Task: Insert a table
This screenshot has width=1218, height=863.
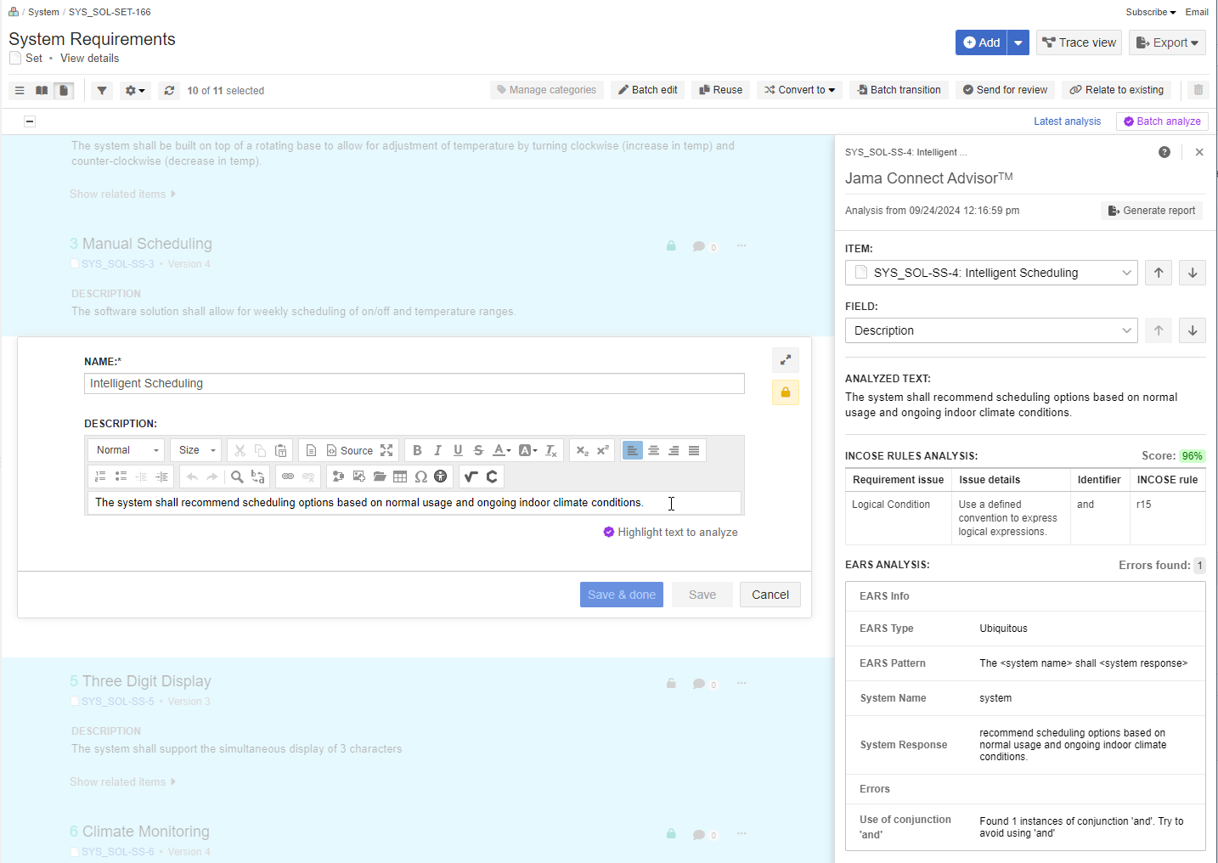Action: [x=400, y=477]
